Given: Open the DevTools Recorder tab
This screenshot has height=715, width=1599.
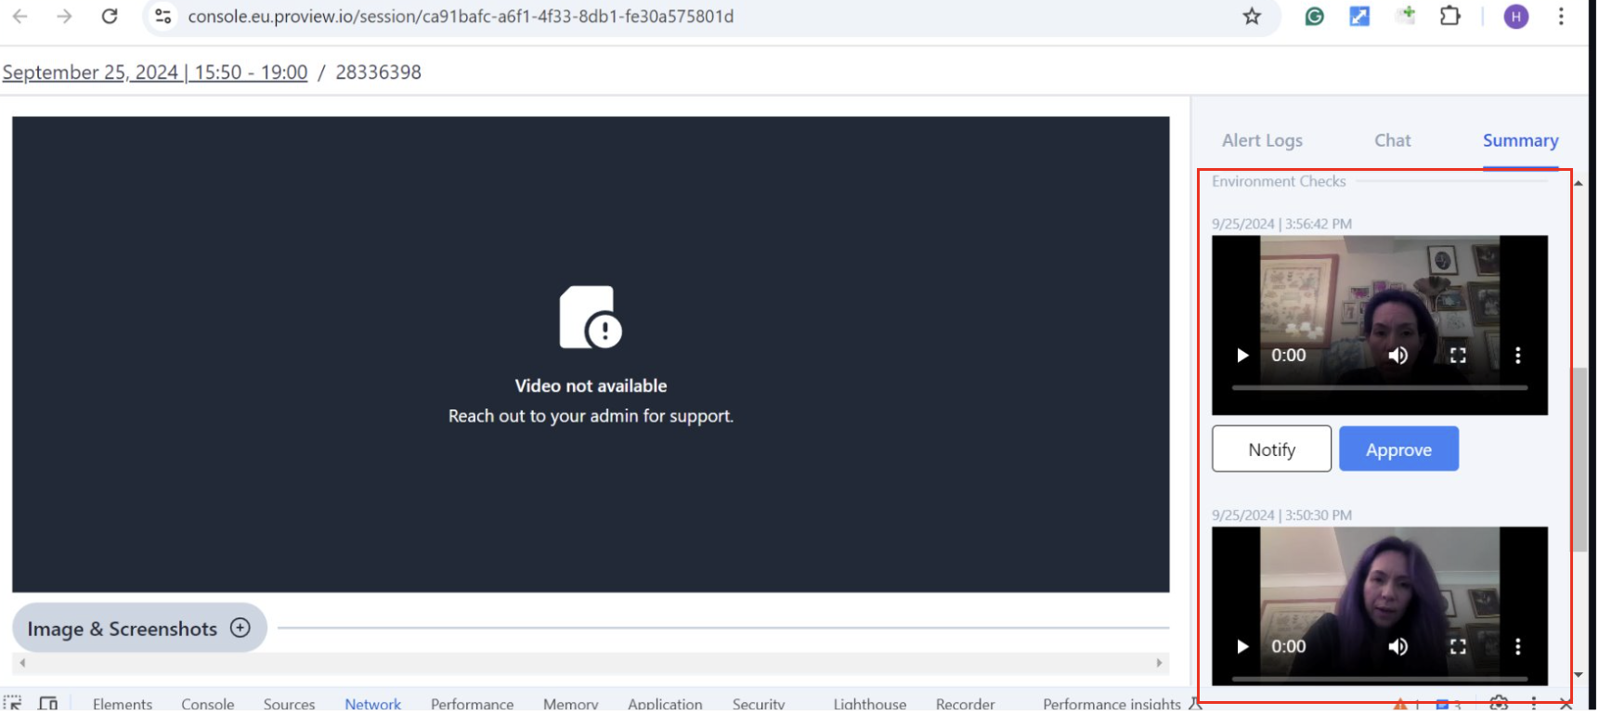Looking at the screenshot, I should tap(965, 704).
